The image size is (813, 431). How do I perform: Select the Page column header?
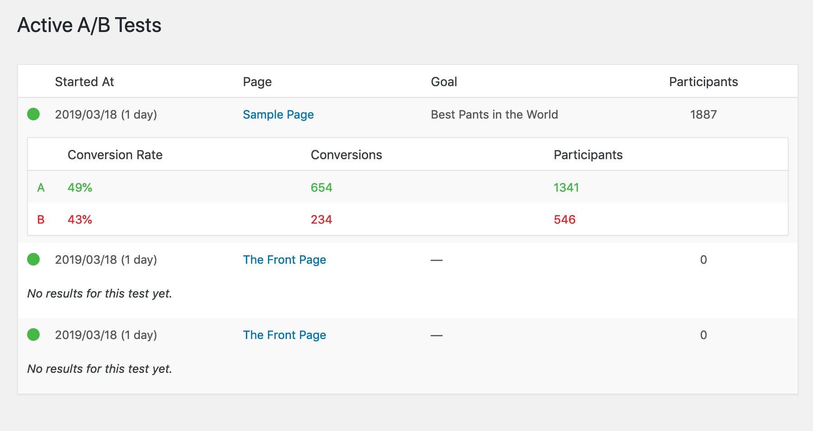coord(257,82)
